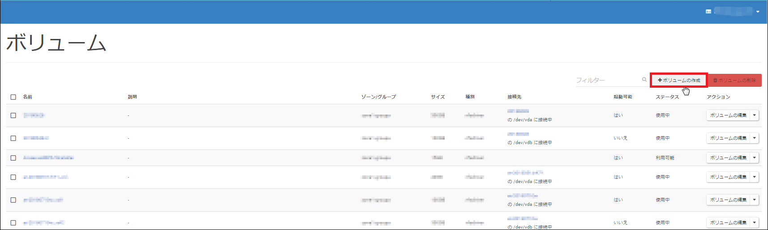Tick the checkbox of the fifth volume row
This screenshot has width=768, height=230.
tap(13, 200)
